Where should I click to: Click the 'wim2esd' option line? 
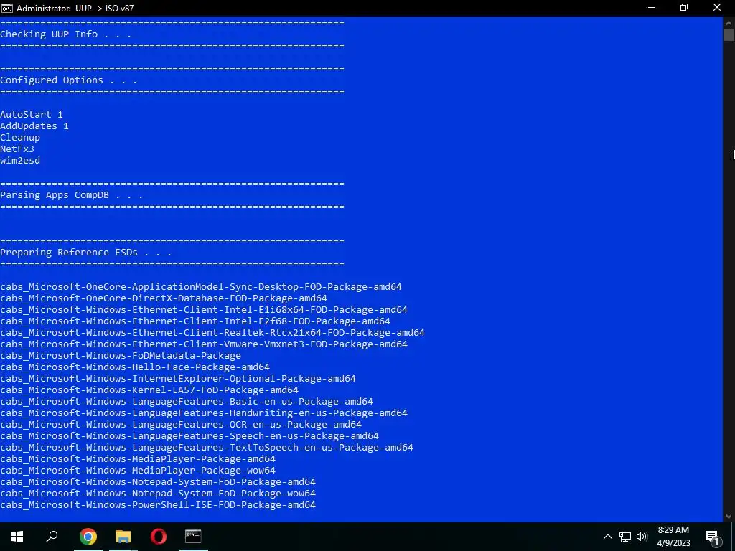(x=20, y=160)
